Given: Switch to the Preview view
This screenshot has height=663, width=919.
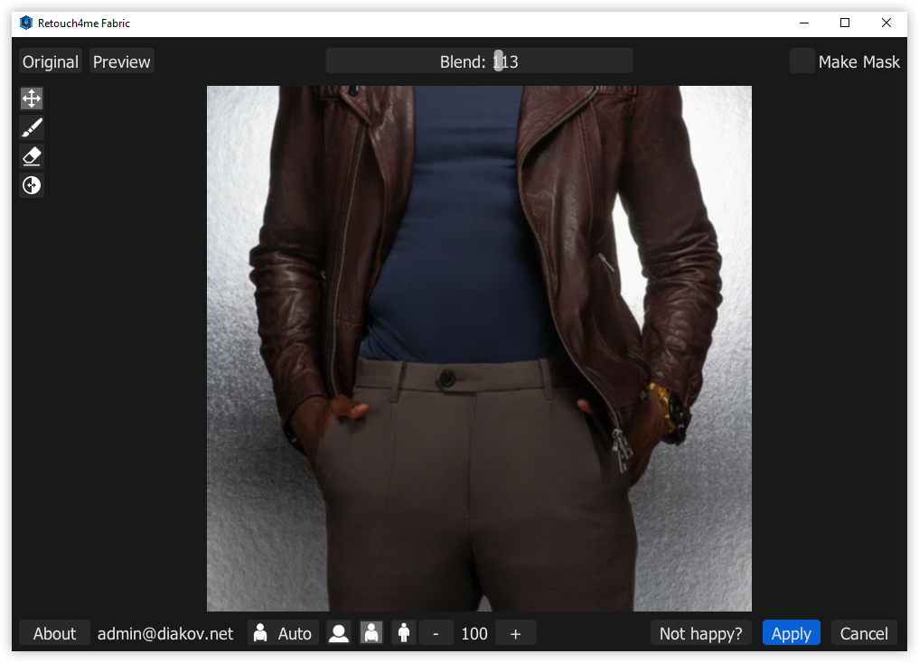Looking at the screenshot, I should click(x=121, y=61).
